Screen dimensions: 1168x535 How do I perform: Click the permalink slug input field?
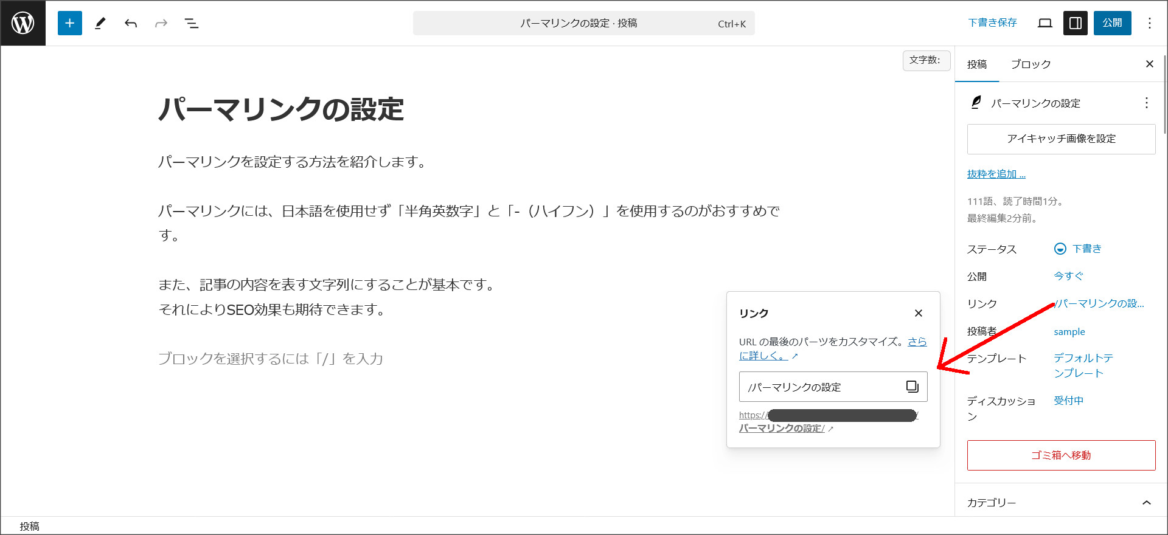coord(821,387)
